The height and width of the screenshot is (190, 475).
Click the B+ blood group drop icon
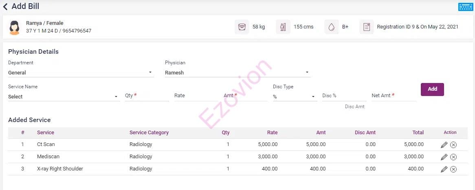point(331,27)
